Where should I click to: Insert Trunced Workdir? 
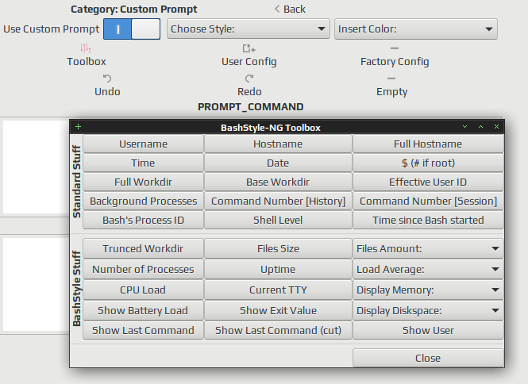(x=143, y=248)
